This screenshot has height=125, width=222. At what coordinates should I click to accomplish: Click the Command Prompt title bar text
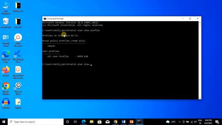pos(55,19)
